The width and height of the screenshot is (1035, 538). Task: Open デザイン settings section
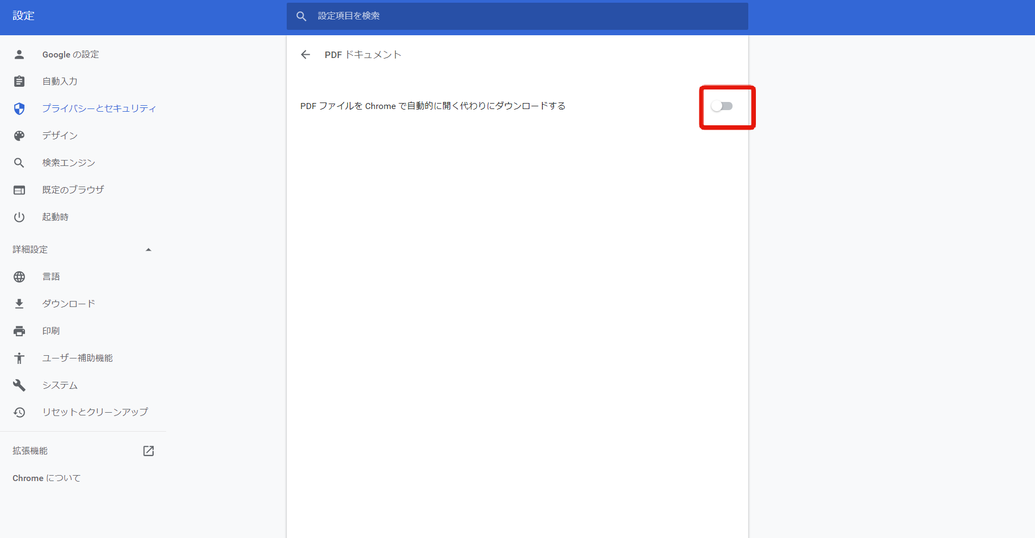pos(60,136)
